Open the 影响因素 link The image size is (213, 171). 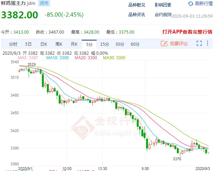163,5
